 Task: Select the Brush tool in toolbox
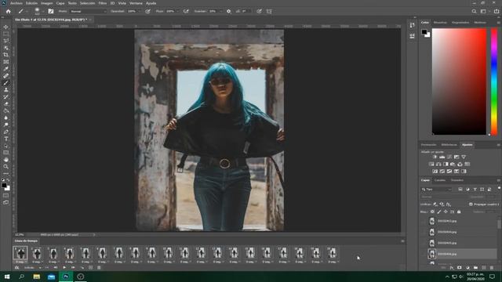(5, 83)
